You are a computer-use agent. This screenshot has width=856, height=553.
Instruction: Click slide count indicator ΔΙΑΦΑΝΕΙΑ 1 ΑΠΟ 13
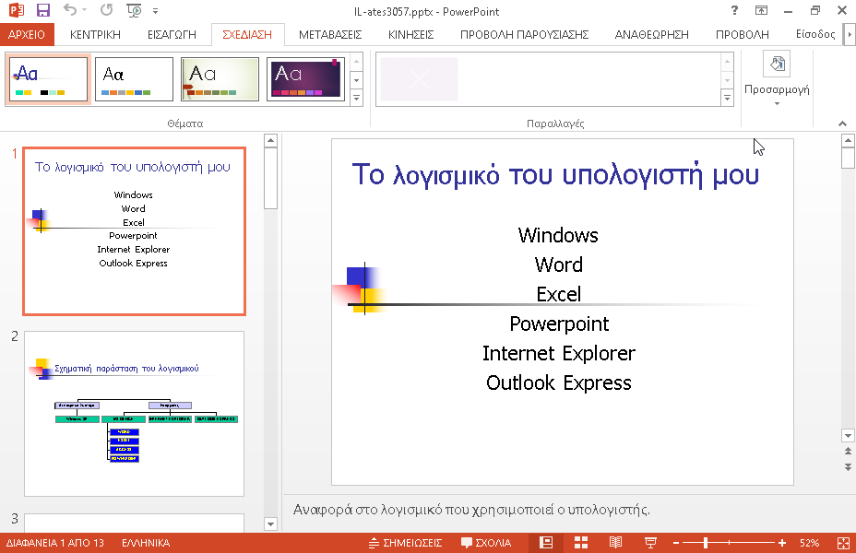pos(54,543)
